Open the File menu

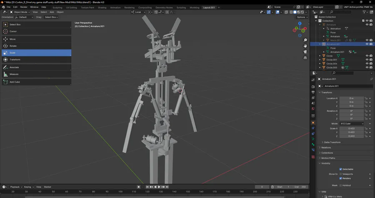coord(8,7)
